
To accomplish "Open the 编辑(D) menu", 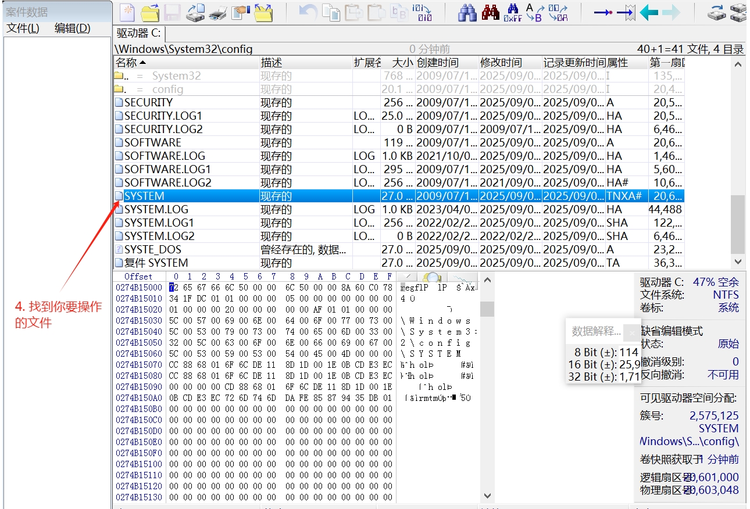I will (72, 28).
